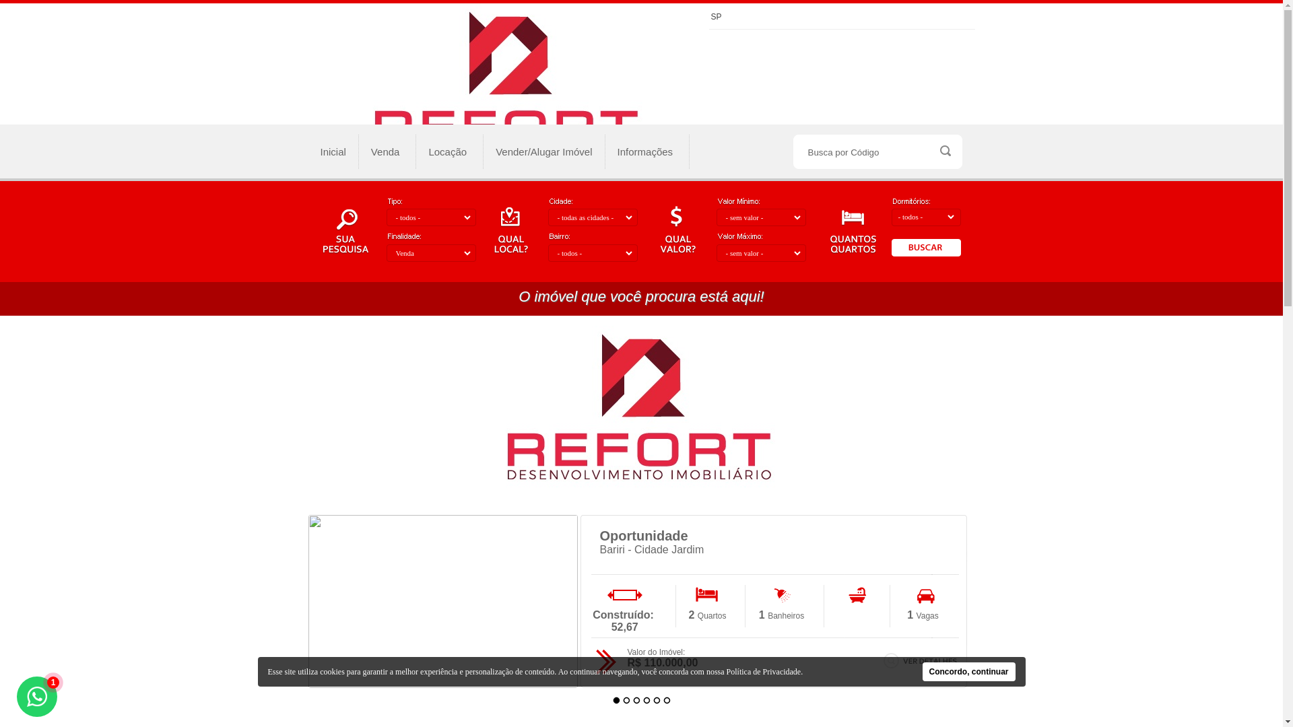This screenshot has width=1293, height=727.
Task: Click the '1 Banheiros' text
Action: coord(781,615)
